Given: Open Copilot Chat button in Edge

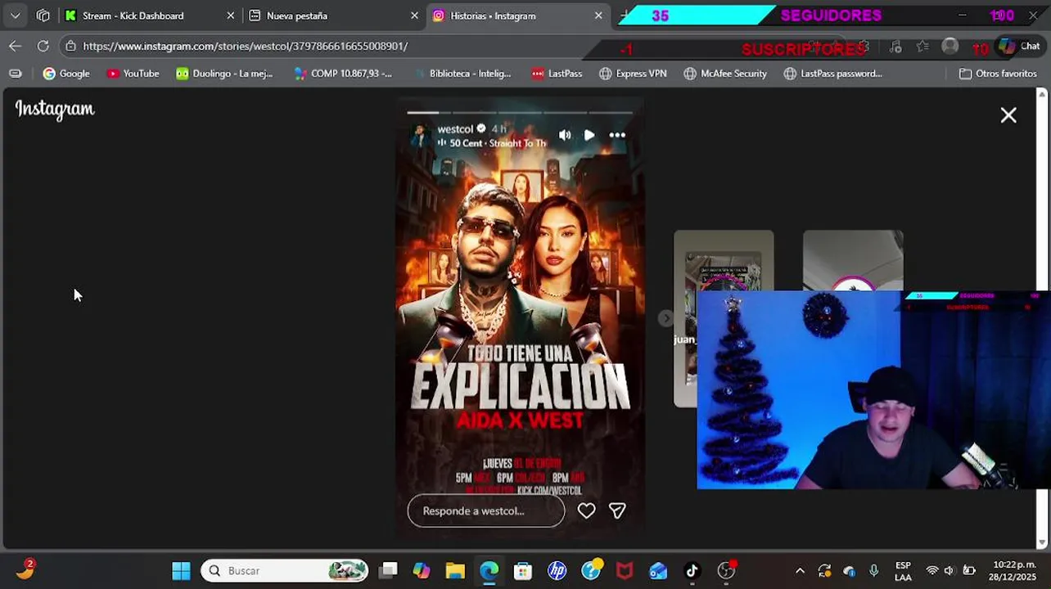Looking at the screenshot, I should [1019, 47].
